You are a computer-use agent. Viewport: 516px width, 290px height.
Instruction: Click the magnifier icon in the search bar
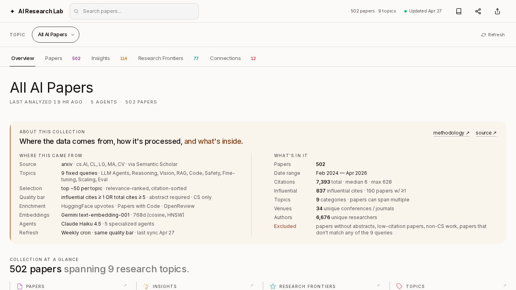coord(76,11)
